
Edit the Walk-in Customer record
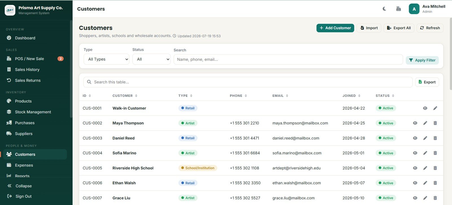(435, 108)
